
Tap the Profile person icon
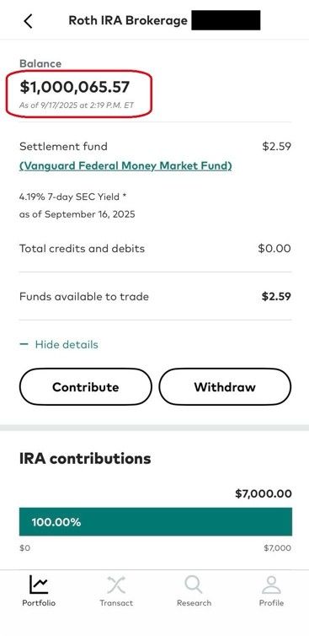tap(271, 585)
